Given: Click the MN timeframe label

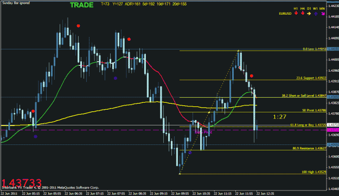Looking at the screenshot, I should (322, 9).
